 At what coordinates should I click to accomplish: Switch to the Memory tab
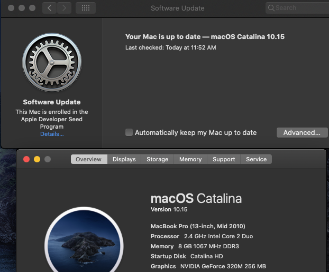pos(190,159)
